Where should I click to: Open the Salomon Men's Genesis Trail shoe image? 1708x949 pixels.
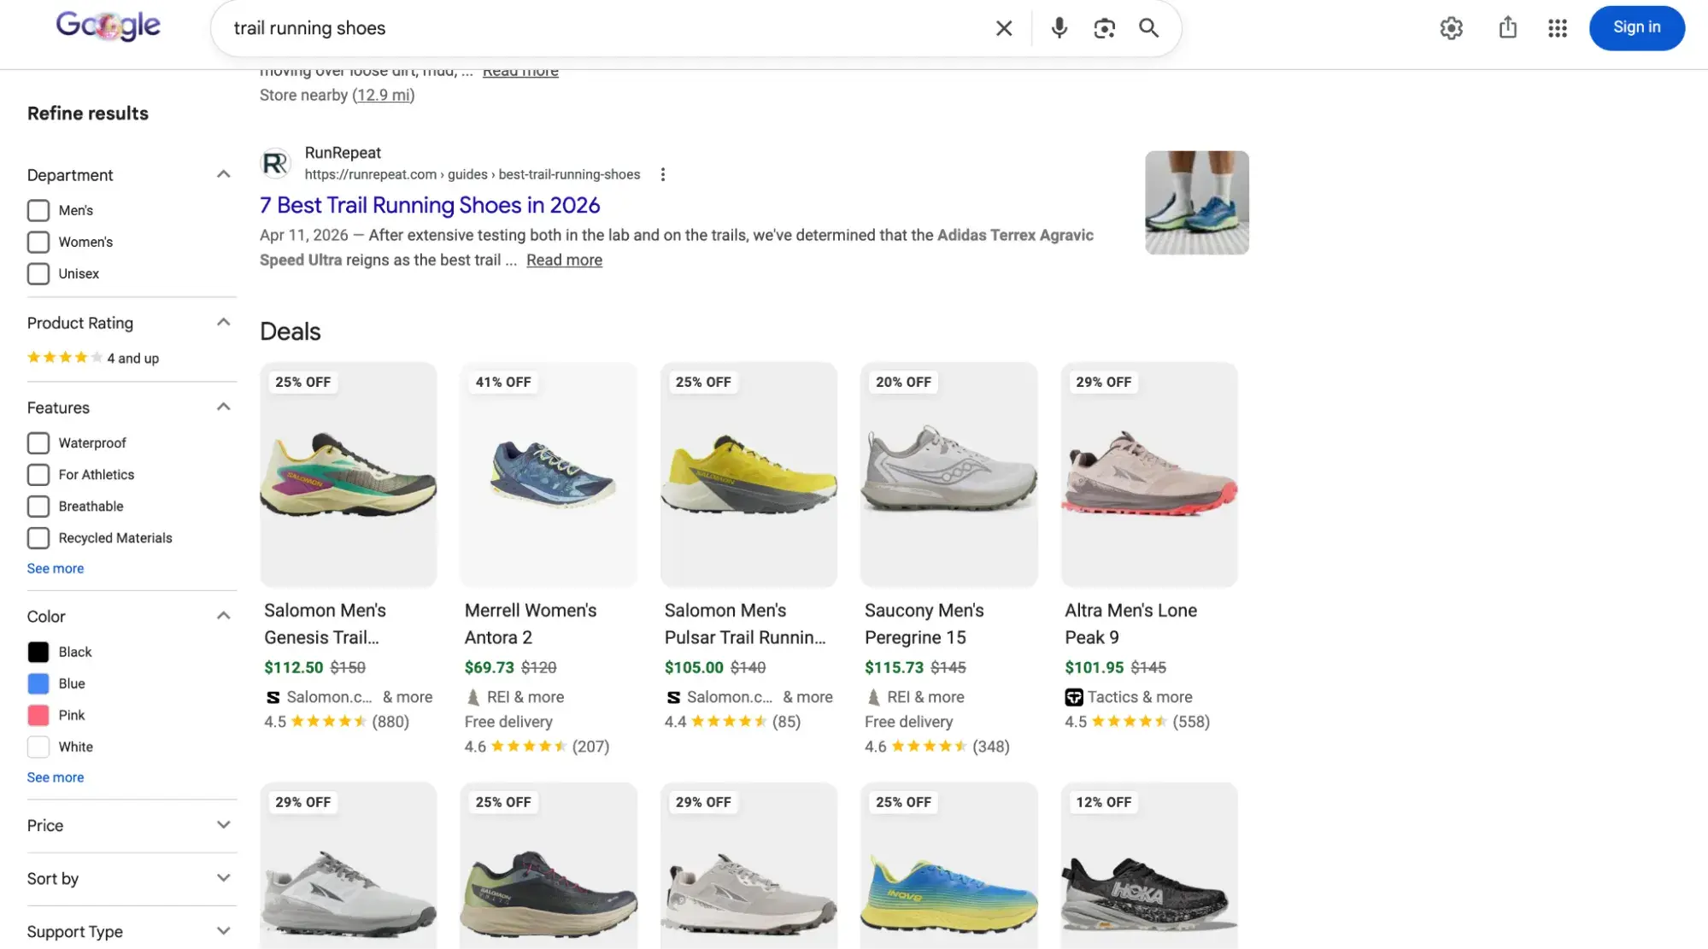(349, 475)
